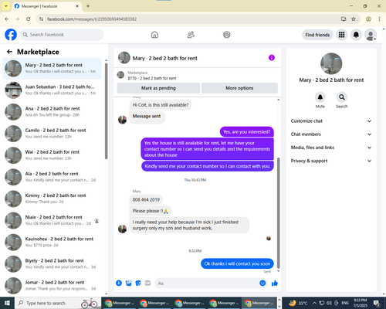This screenshot has height=309, width=386.
Task: Click the browser back arrow
Action: tap(7, 19)
